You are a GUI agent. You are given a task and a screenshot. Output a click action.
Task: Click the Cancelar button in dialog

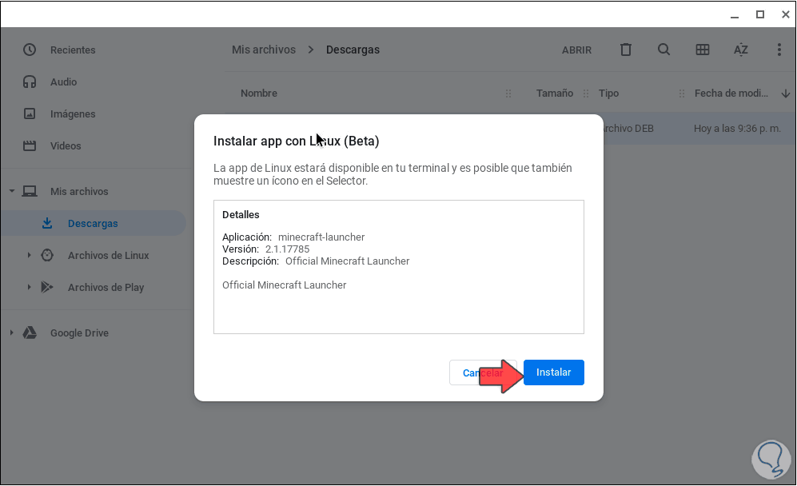tap(482, 372)
